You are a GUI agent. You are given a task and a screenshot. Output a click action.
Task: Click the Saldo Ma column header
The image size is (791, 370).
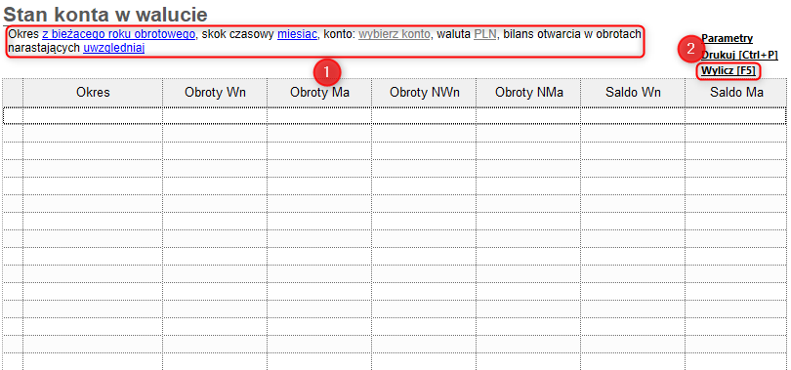point(736,92)
